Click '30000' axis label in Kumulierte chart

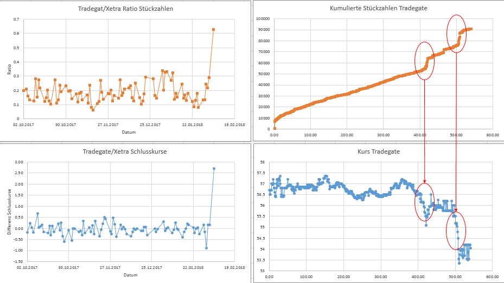(x=264, y=96)
